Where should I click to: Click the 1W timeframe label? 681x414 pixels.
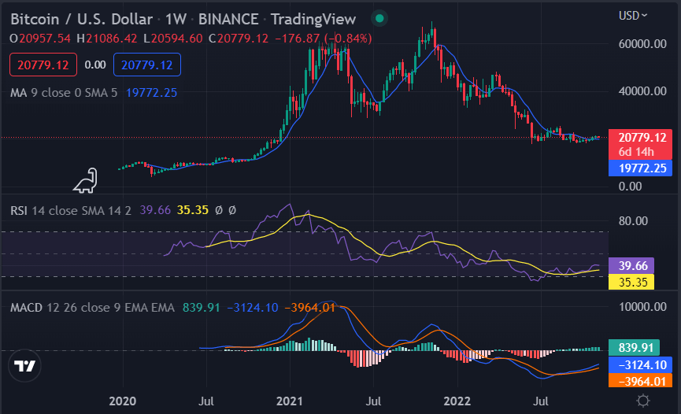tap(176, 19)
